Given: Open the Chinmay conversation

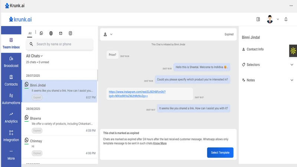Looking at the screenshot, I should [60, 147].
